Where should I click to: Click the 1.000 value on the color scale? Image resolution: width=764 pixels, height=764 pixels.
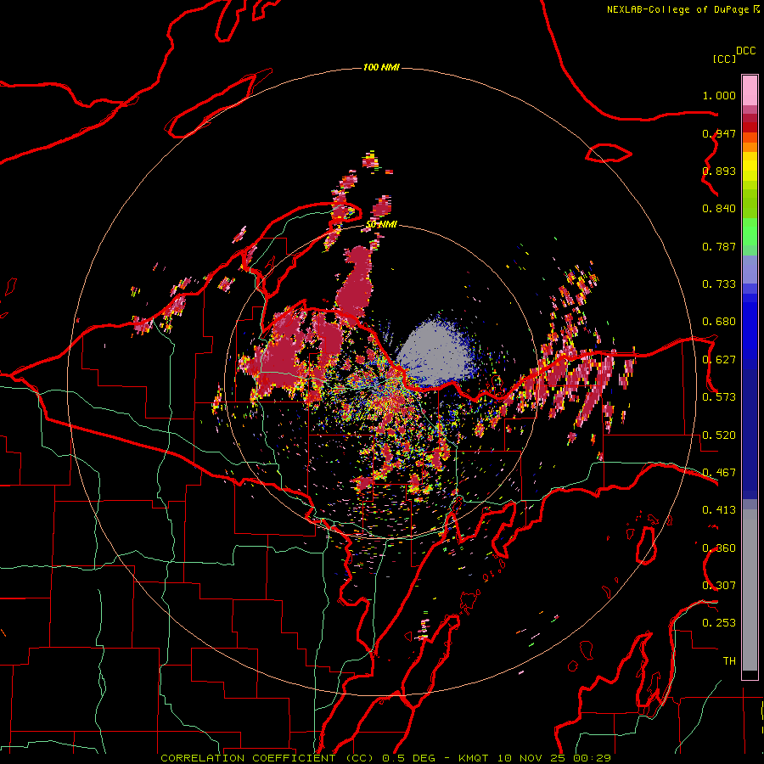coord(719,95)
